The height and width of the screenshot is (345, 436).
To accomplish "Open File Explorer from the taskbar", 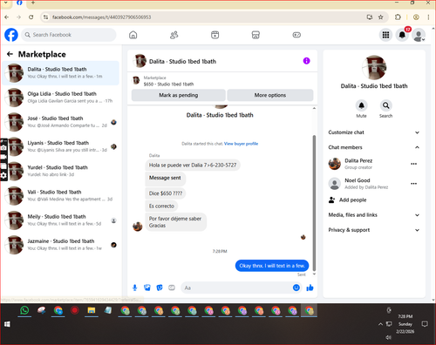I will click(92, 310).
